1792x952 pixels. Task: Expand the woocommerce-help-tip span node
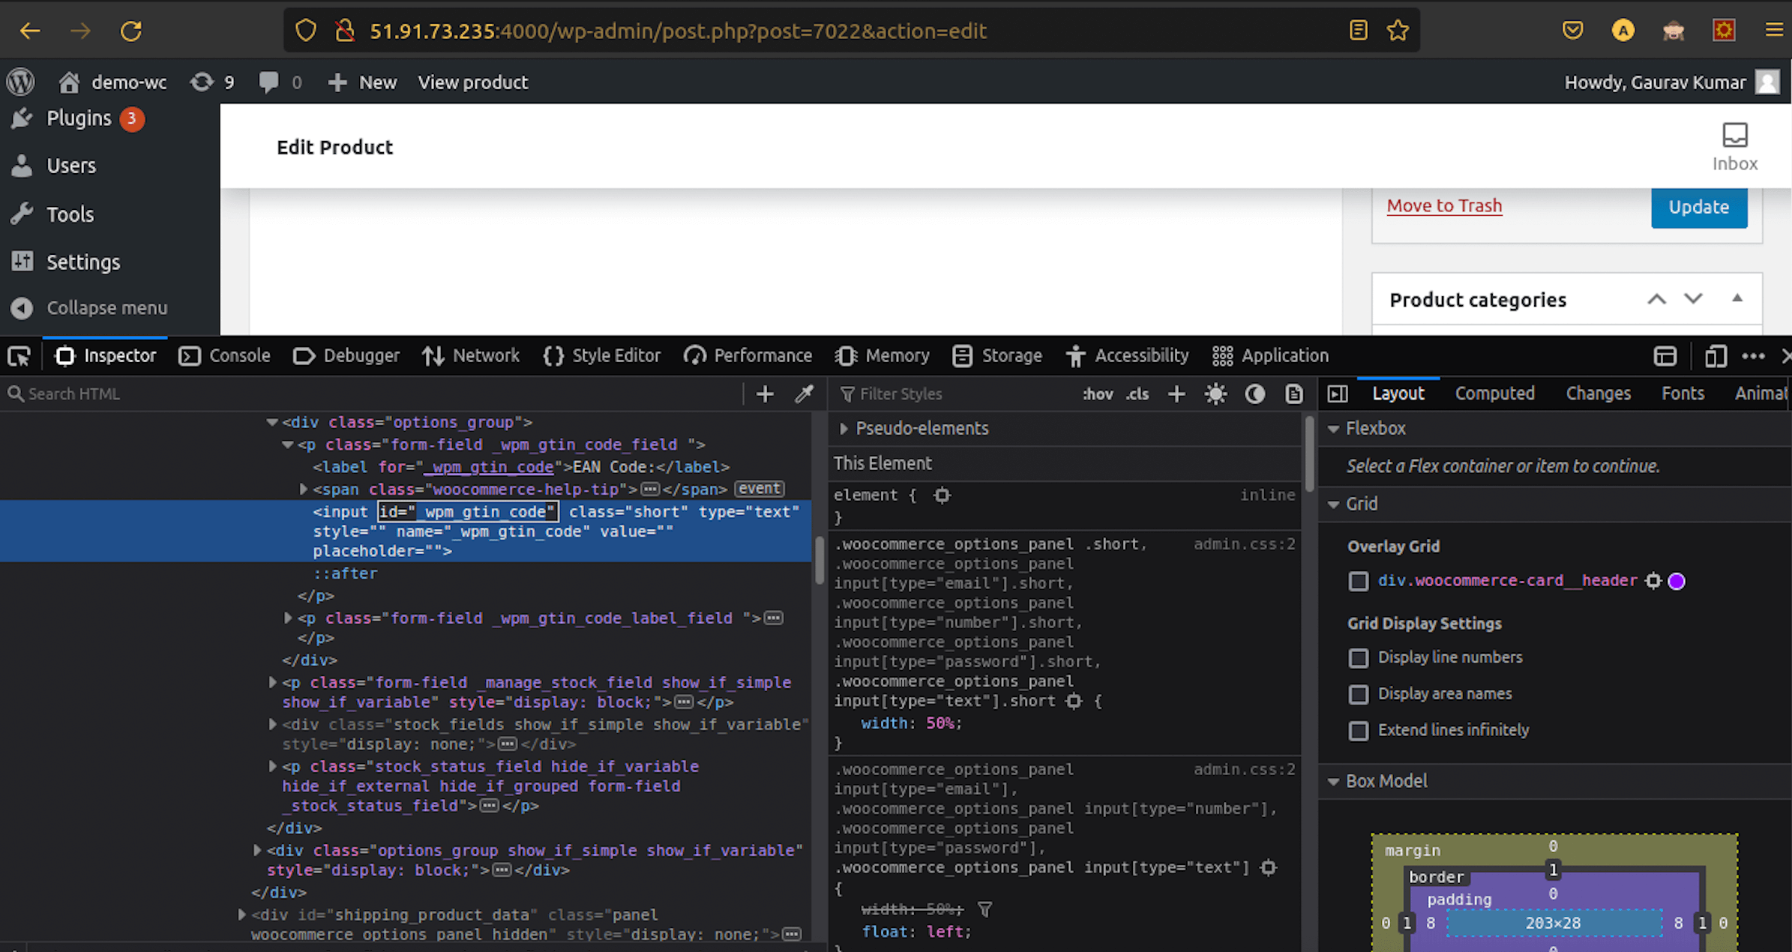[304, 489]
